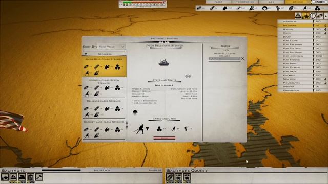Select Key West in the city list
This screenshot has height=184, width=328.
302,75
